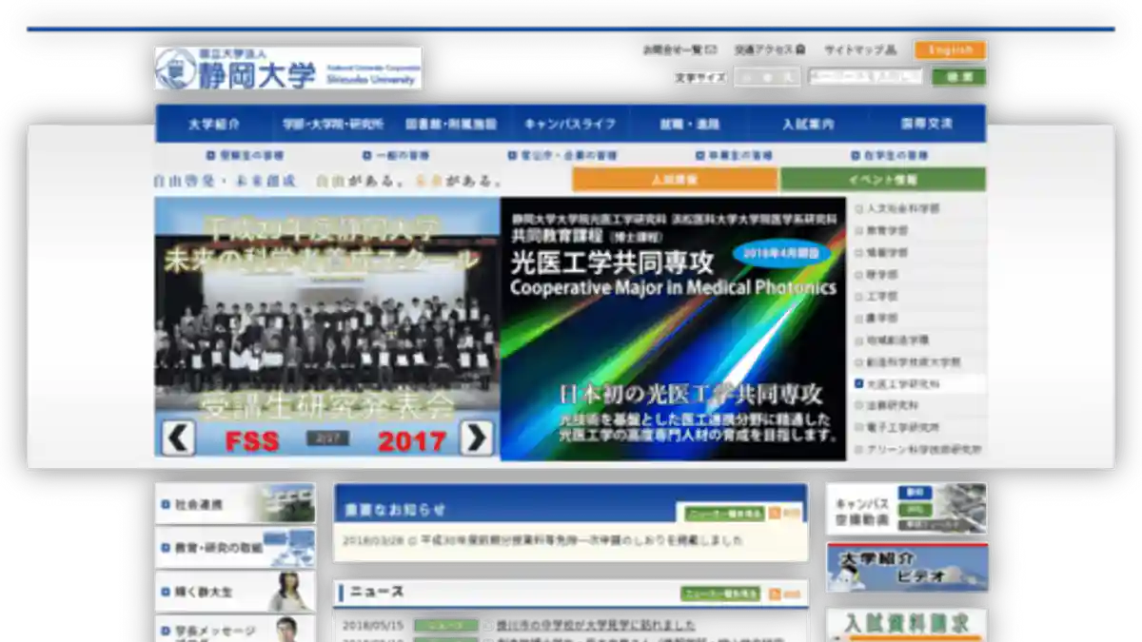The height and width of the screenshot is (642, 1142).
Task: Click the slide counter indicator on the FSS slideshow
Action: coord(326,438)
